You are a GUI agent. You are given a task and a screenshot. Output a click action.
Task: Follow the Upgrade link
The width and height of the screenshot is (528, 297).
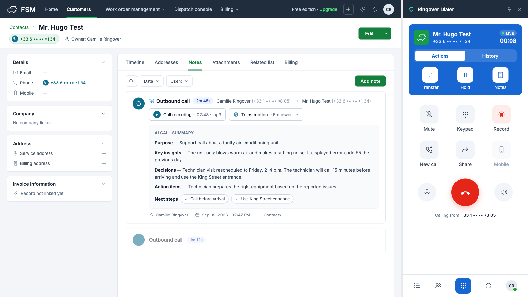coord(328,9)
